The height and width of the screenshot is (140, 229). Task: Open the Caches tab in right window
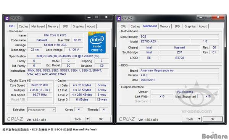135,27
